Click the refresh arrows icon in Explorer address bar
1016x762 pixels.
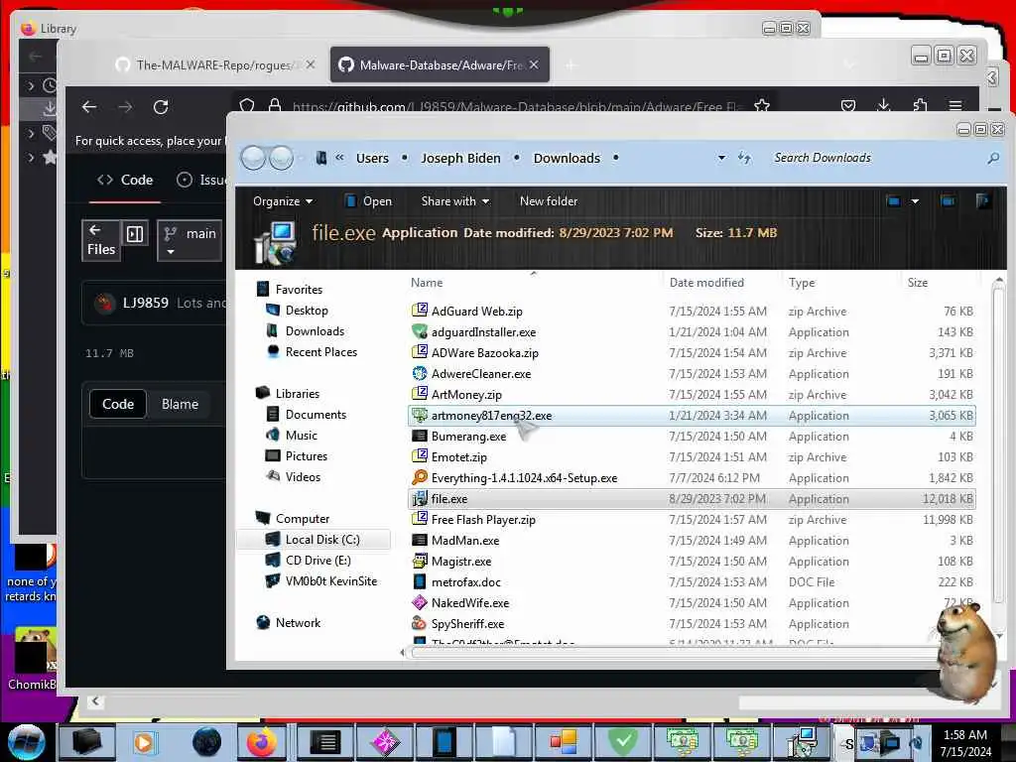coord(744,158)
